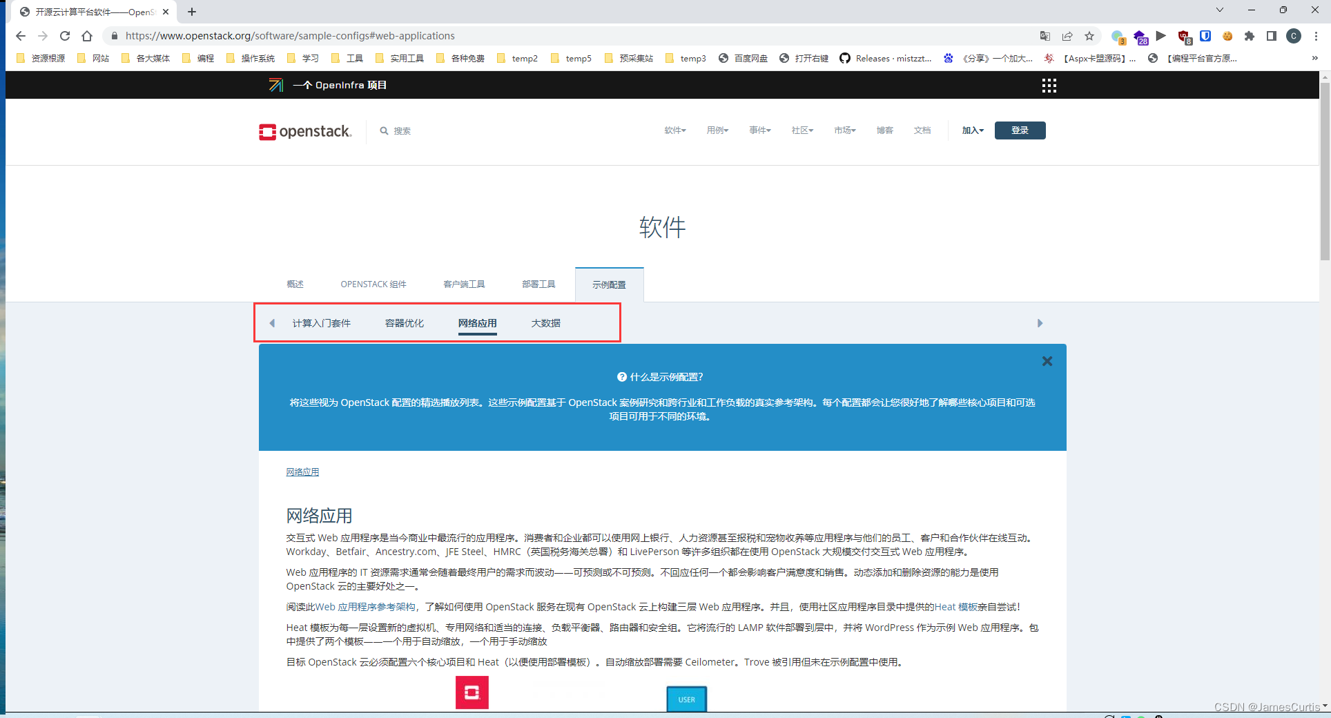Select 网络应用 sample config
1331x718 pixels.
click(478, 323)
